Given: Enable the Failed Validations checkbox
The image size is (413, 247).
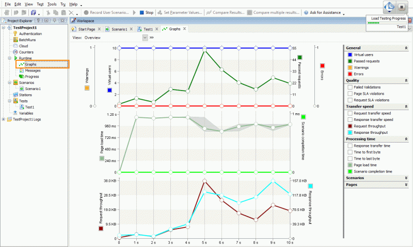Looking at the screenshot, I should point(350,87).
